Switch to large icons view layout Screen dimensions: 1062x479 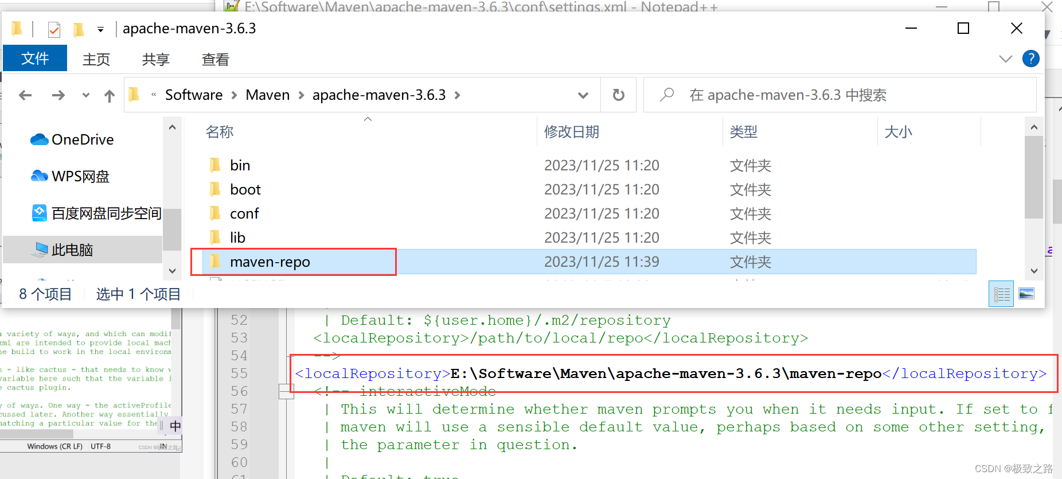[x=1026, y=294]
